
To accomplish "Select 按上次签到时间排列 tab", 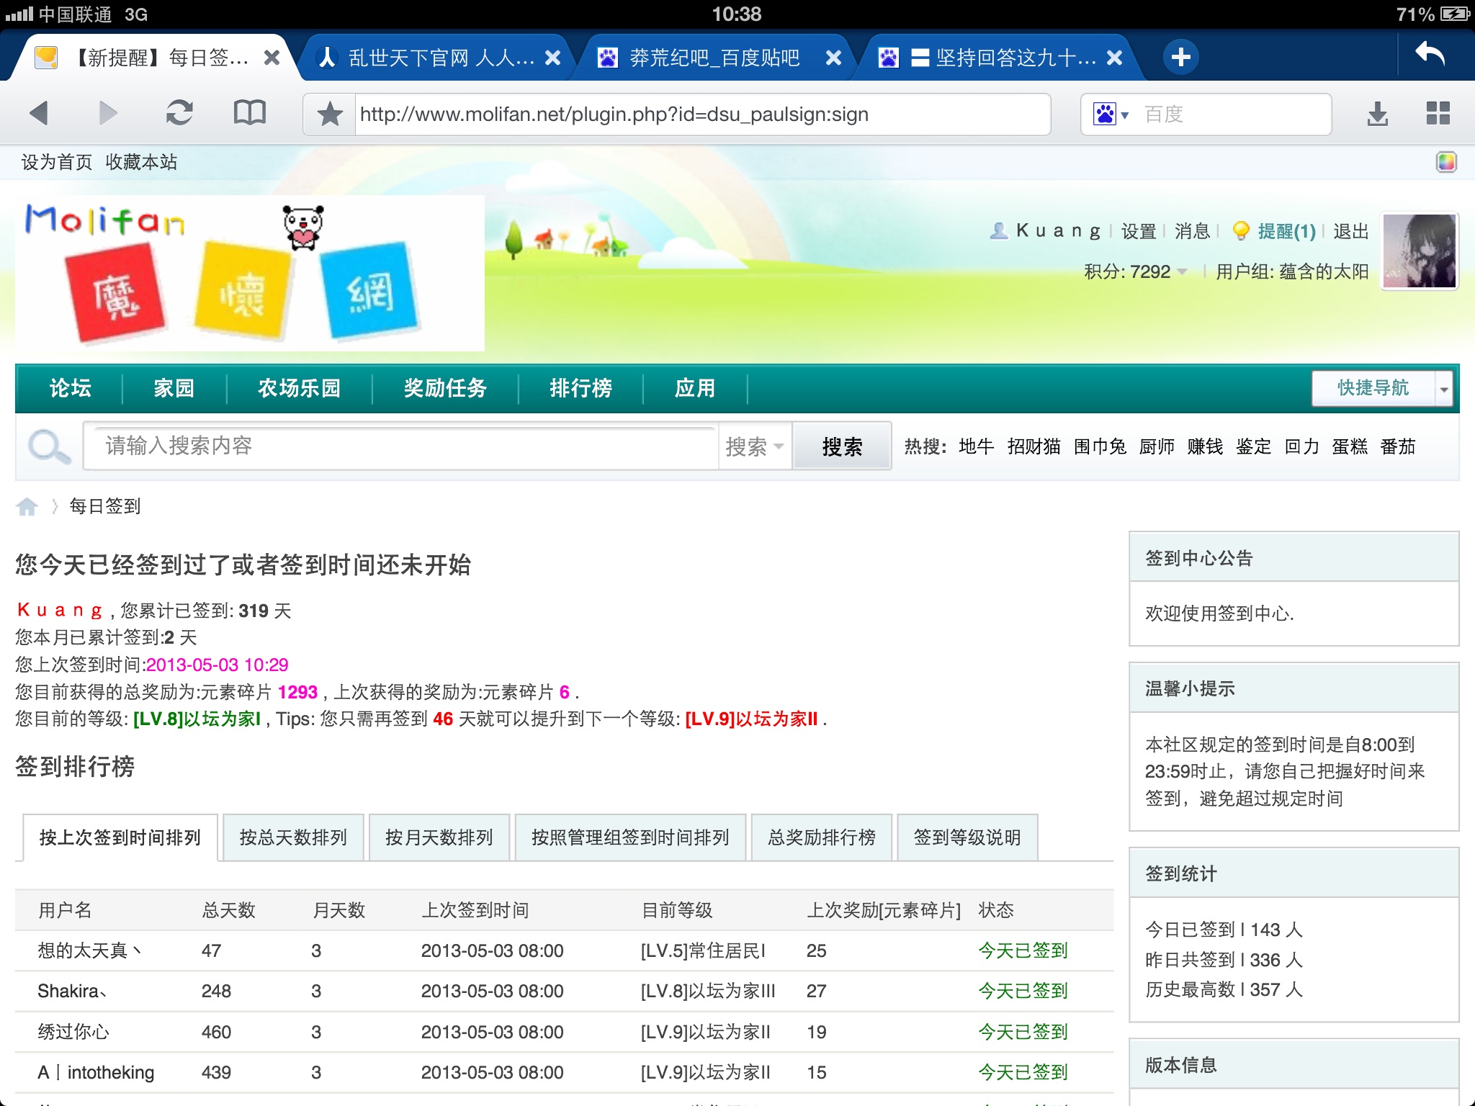I will click(x=120, y=837).
